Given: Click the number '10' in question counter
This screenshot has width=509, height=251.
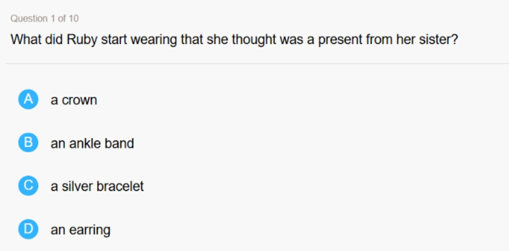Looking at the screenshot, I should click(x=74, y=18).
